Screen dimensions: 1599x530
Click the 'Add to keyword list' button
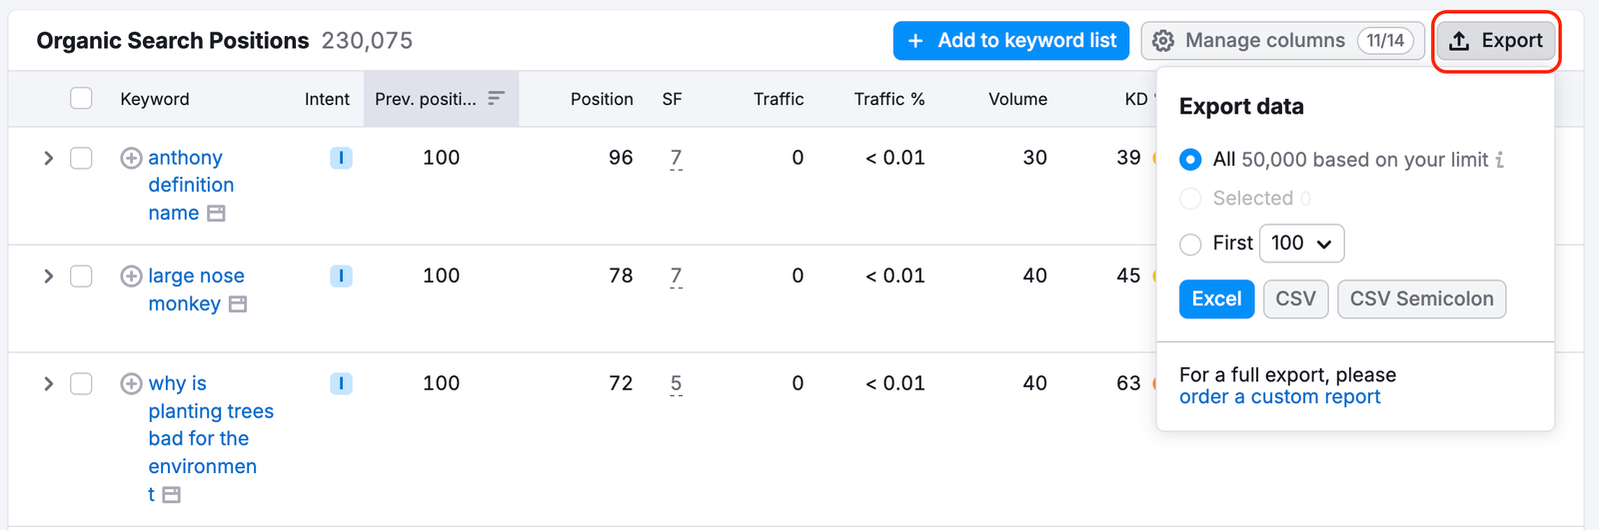(1010, 41)
